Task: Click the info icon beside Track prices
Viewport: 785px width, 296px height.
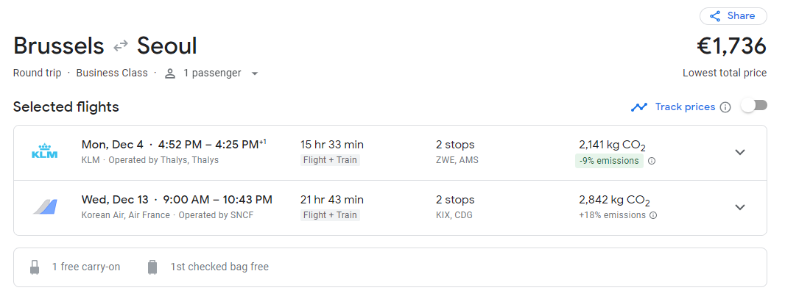Action: [x=725, y=107]
